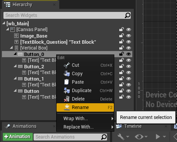The width and height of the screenshot is (177, 142).
Task: Hide the Canvas Panel with eye icon
Action: (128, 30)
